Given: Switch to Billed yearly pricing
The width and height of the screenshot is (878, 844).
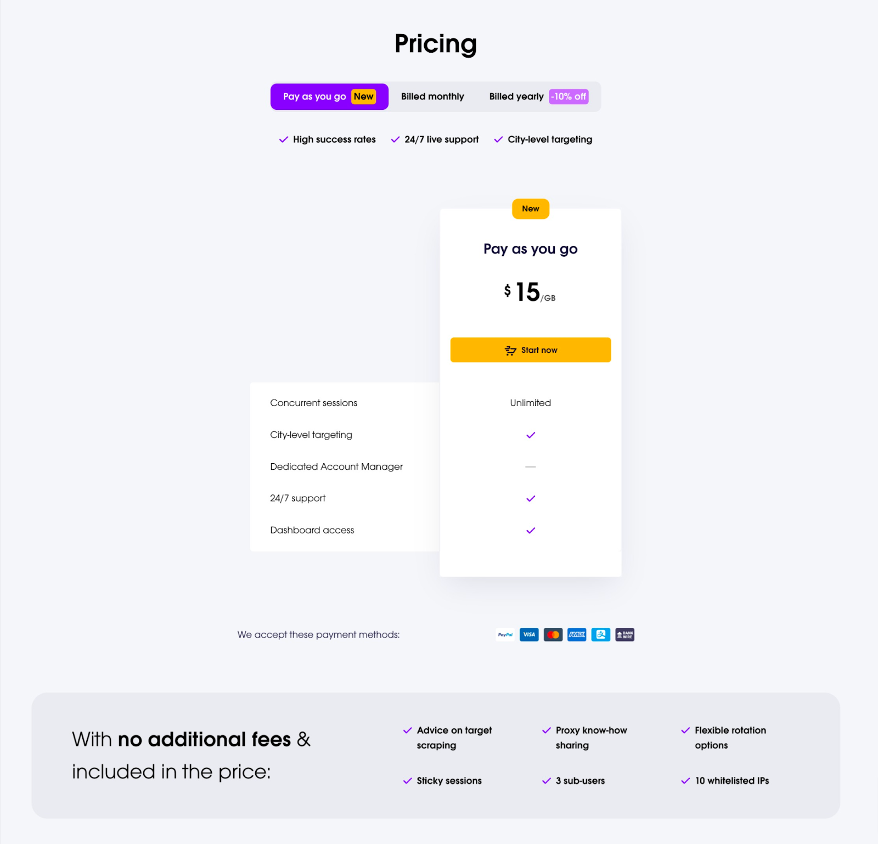Looking at the screenshot, I should tap(516, 97).
